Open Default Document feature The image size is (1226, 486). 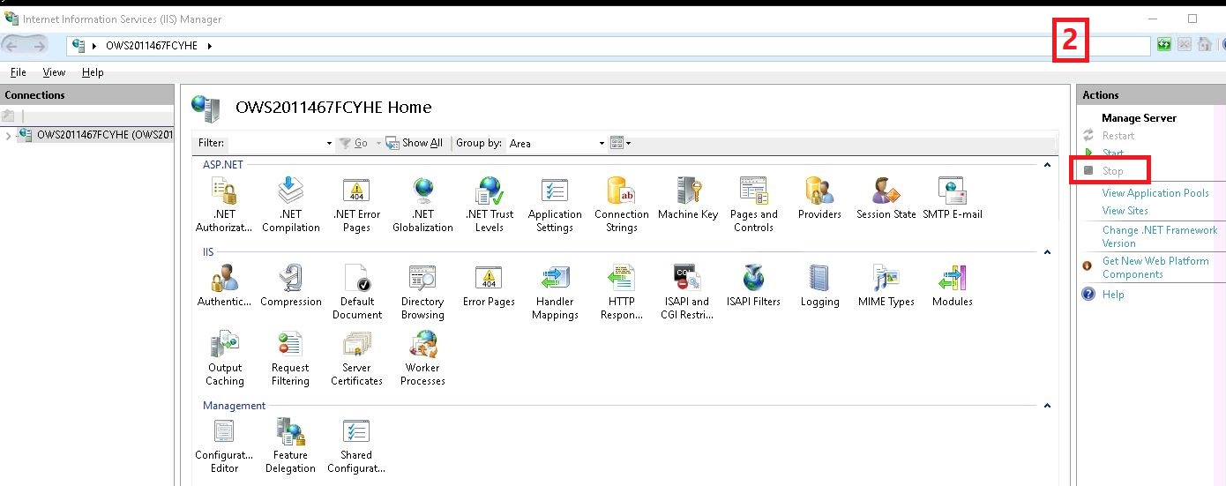click(x=356, y=291)
